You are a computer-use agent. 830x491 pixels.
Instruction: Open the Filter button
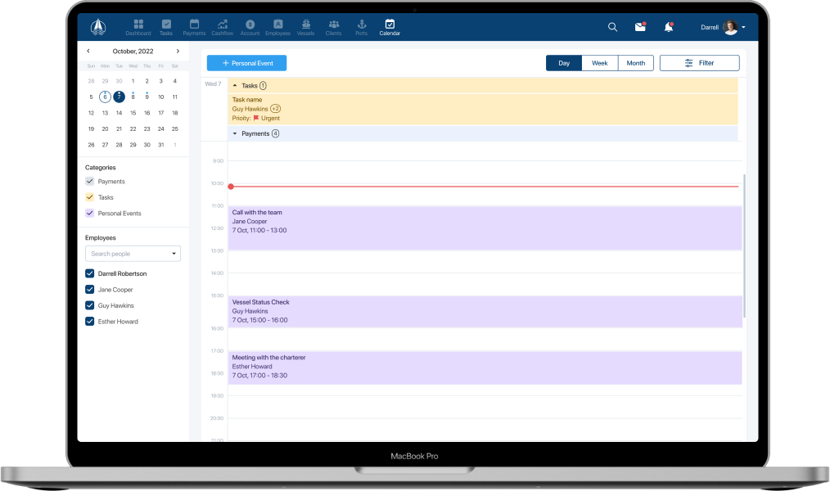[x=699, y=63]
